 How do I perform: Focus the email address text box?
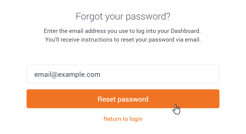[x=123, y=74]
